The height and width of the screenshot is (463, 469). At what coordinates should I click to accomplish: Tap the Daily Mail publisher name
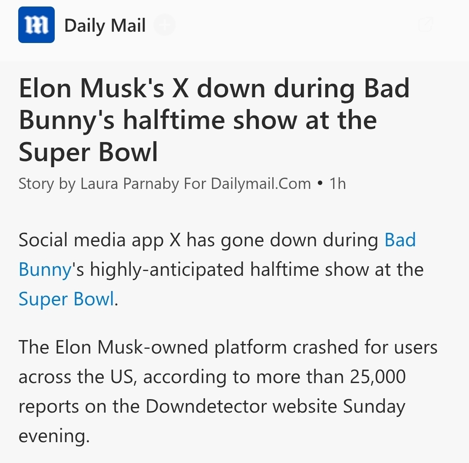click(x=105, y=25)
